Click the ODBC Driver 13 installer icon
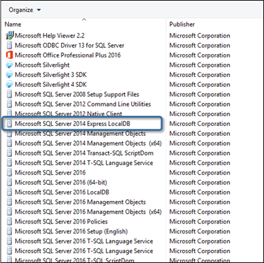Image resolution: width=264 pixels, height=263 pixels. (x=9, y=45)
